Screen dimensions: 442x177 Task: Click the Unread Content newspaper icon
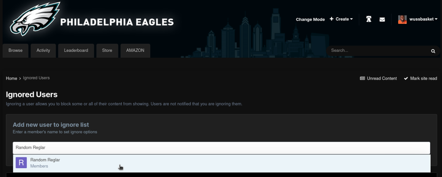click(x=363, y=79)
